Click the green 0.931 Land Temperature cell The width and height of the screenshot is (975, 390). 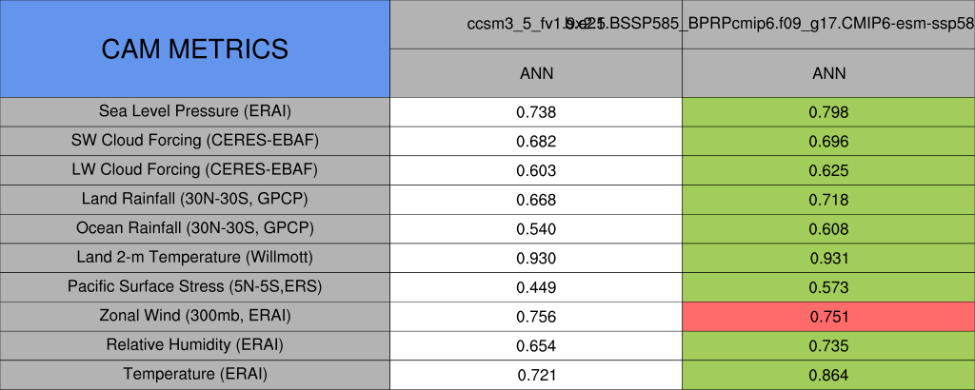pyautogui.click(x=828, y=259)
